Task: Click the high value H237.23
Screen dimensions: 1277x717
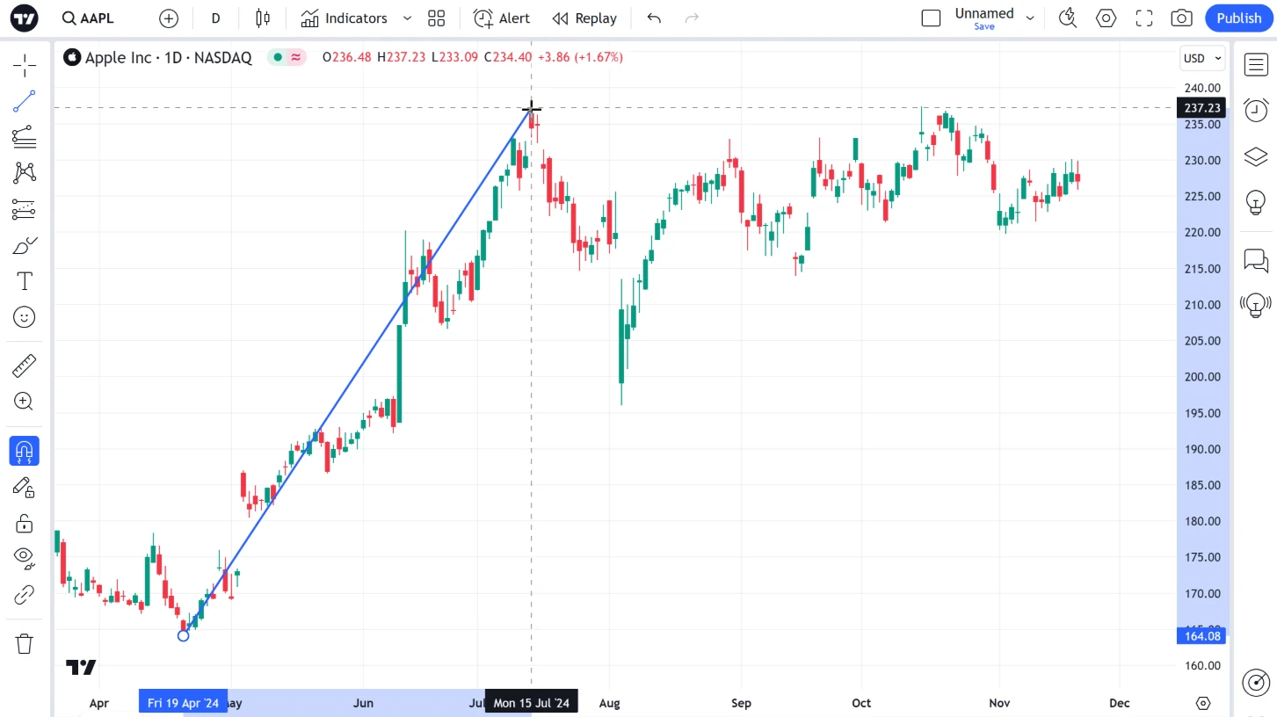Action: (x=401, y=57)
